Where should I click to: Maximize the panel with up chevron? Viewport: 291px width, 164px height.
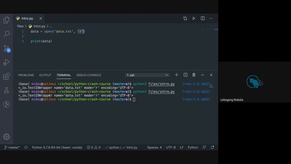tap(202, 75)
